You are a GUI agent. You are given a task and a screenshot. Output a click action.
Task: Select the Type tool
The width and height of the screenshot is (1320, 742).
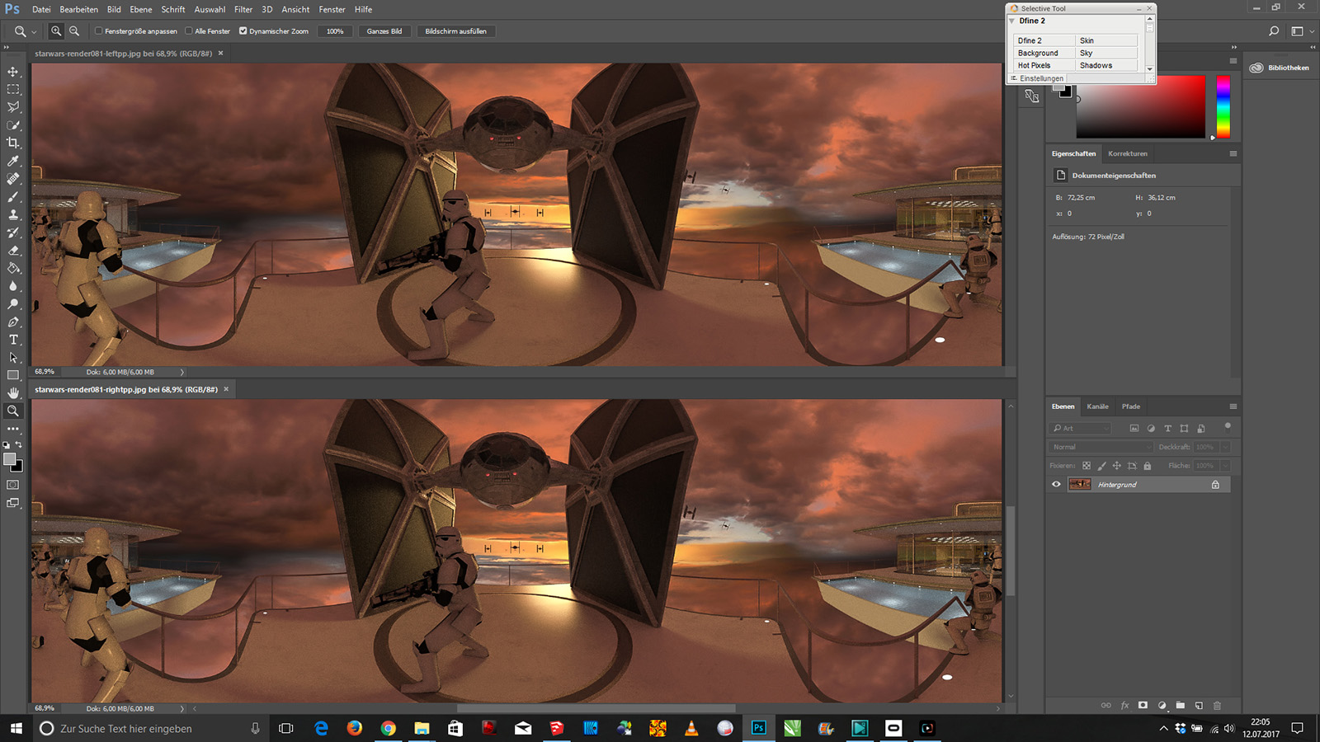coord(13,340)
